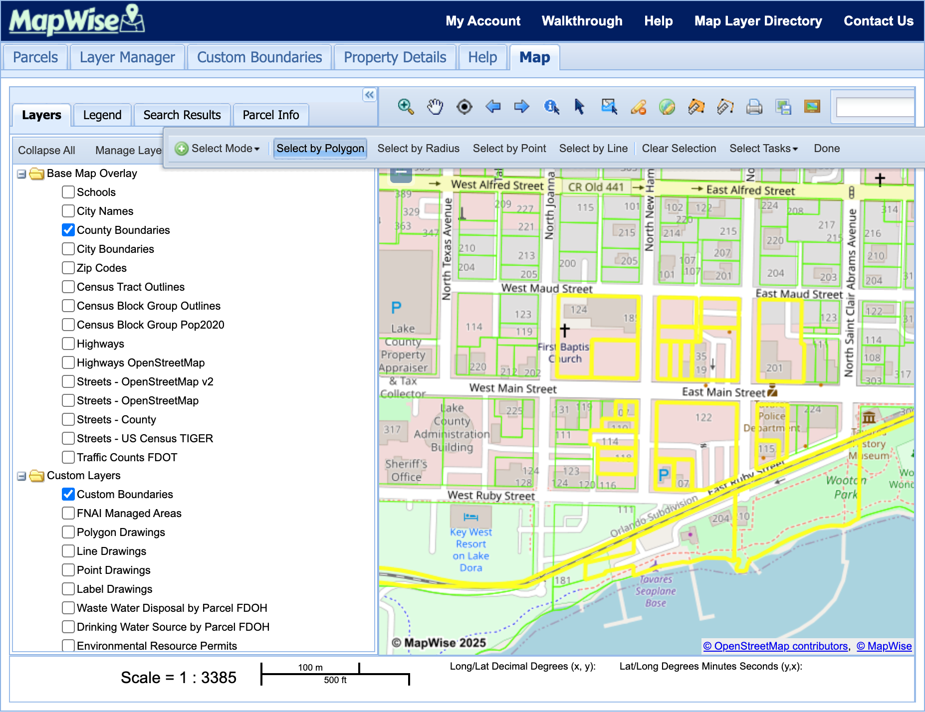Select the map selection tool icon
This screenshot has width=925, height=712.
[x=609, y=106]
